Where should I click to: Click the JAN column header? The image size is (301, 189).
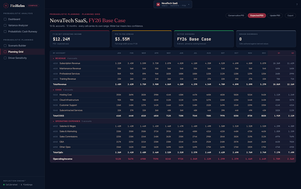point(119,53)
